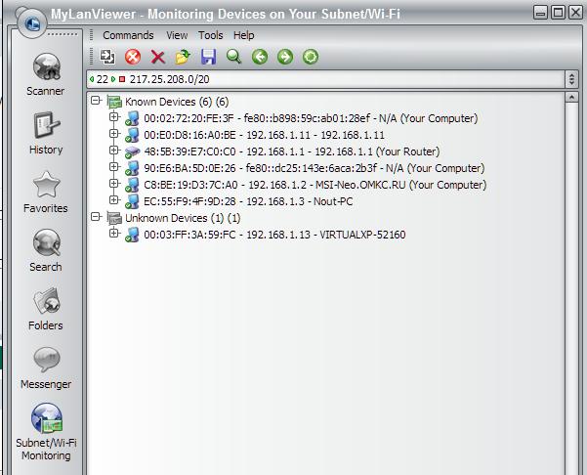The image size is (587, 475).
Task: Open the Folders panel
Action: (46, 309)
